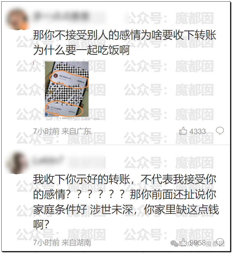Open the first commenter's blurred username

pos(61,16)
